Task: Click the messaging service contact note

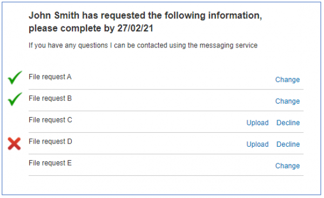Action: coord(143,46)
